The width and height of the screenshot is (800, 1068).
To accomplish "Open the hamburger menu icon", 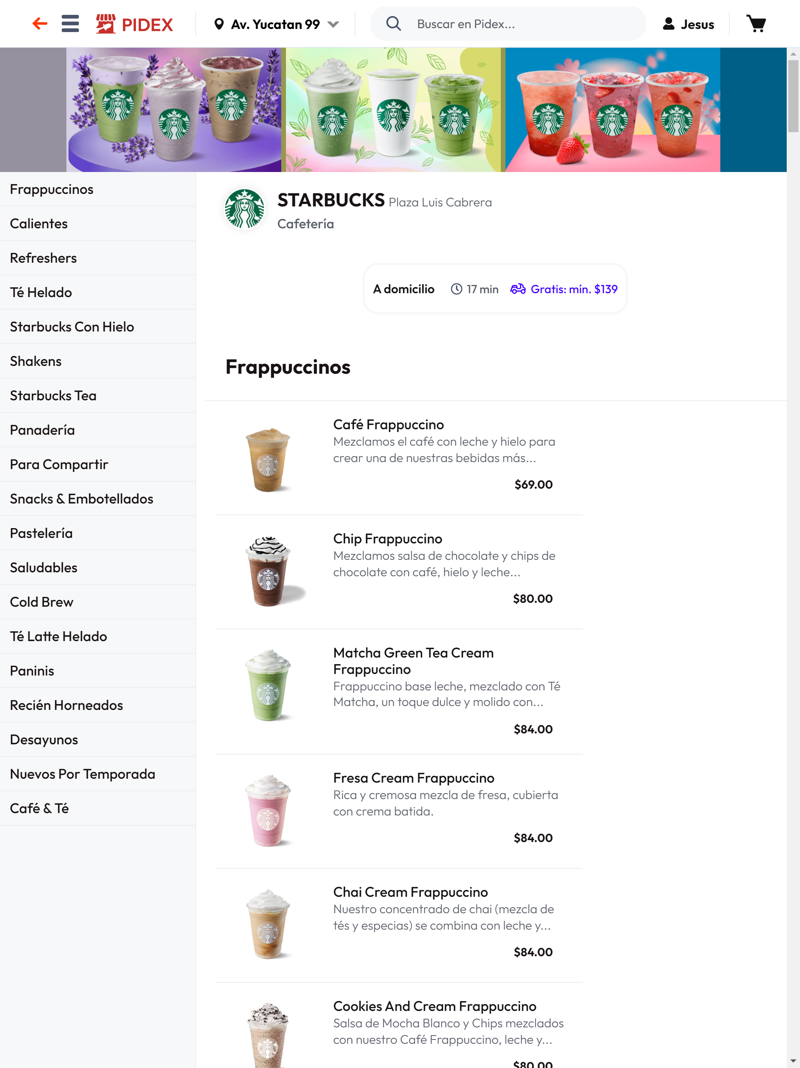I will click(70, 24).
